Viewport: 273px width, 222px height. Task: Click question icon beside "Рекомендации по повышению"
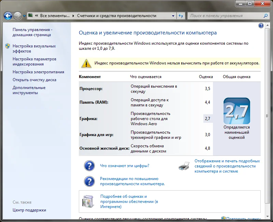[89, 181]
